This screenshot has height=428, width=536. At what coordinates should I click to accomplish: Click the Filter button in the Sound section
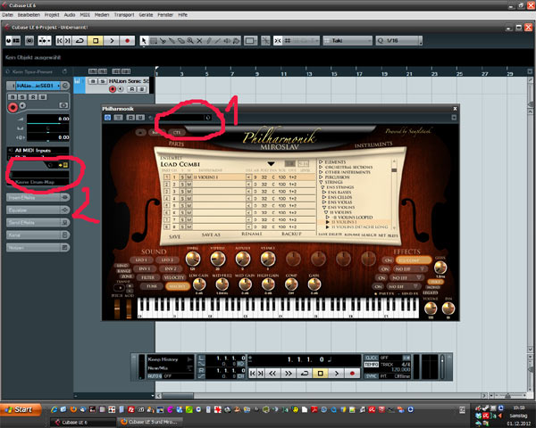146,278
